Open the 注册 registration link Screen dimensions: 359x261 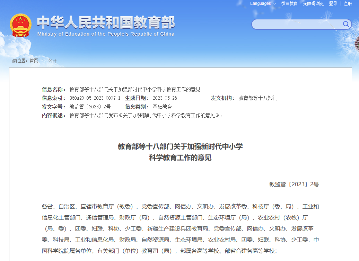pyautogui.click(x=348, y=3)
